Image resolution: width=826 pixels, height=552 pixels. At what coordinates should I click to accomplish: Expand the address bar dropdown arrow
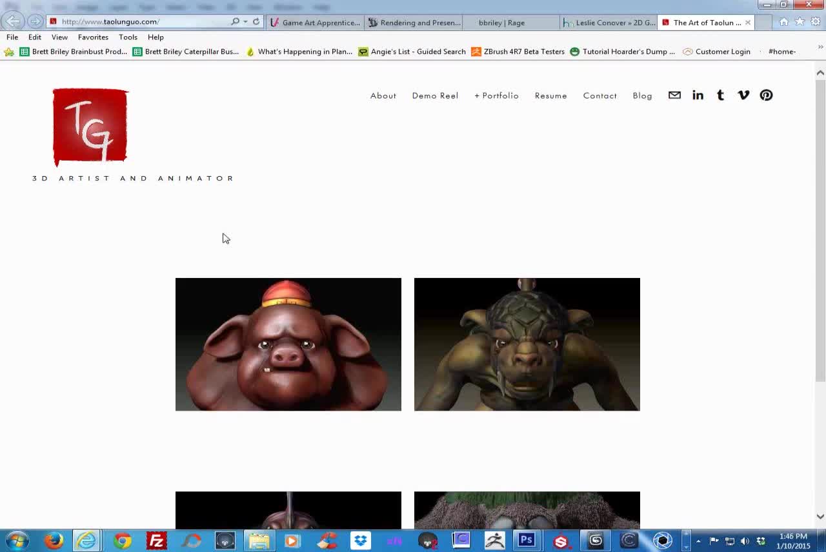[x=245, y=21]
